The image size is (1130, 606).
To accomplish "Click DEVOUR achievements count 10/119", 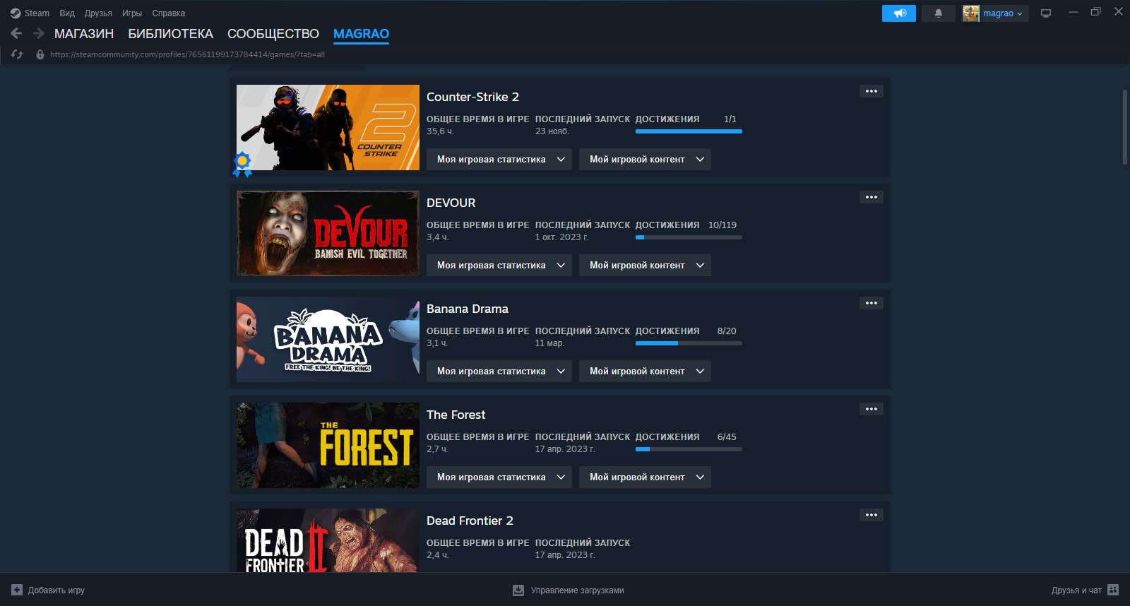I will pyautogui.click(x=722, y=225).
